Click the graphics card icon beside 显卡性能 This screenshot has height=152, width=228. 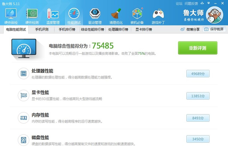[24, 96]
